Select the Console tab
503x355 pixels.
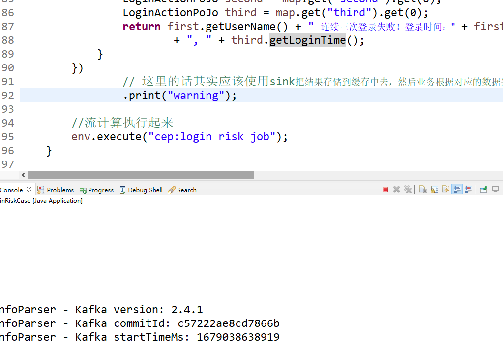pyautogui.click(x=11, y=190)
